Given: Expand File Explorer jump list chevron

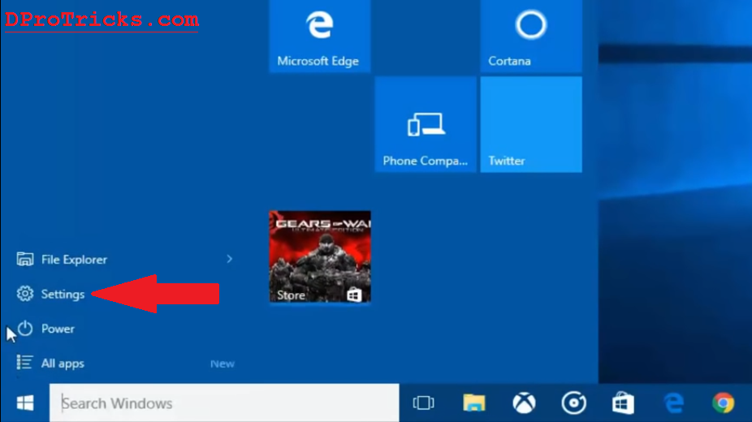Looking at the screenshot, I should tap(229, 259).
